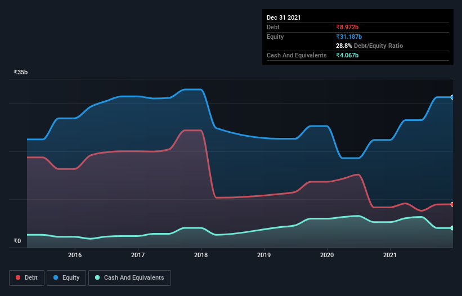
Task: Click the teal Cash legend dot
Action: tap(97, 277)
